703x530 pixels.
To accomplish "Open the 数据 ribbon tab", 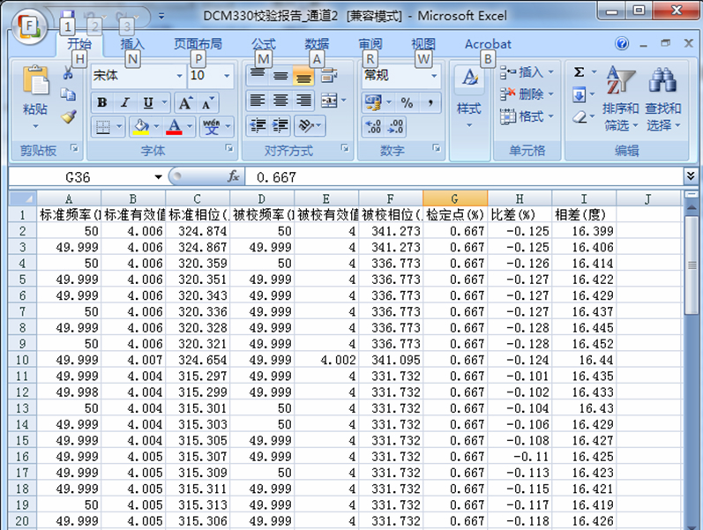I will tap(317, 44).
